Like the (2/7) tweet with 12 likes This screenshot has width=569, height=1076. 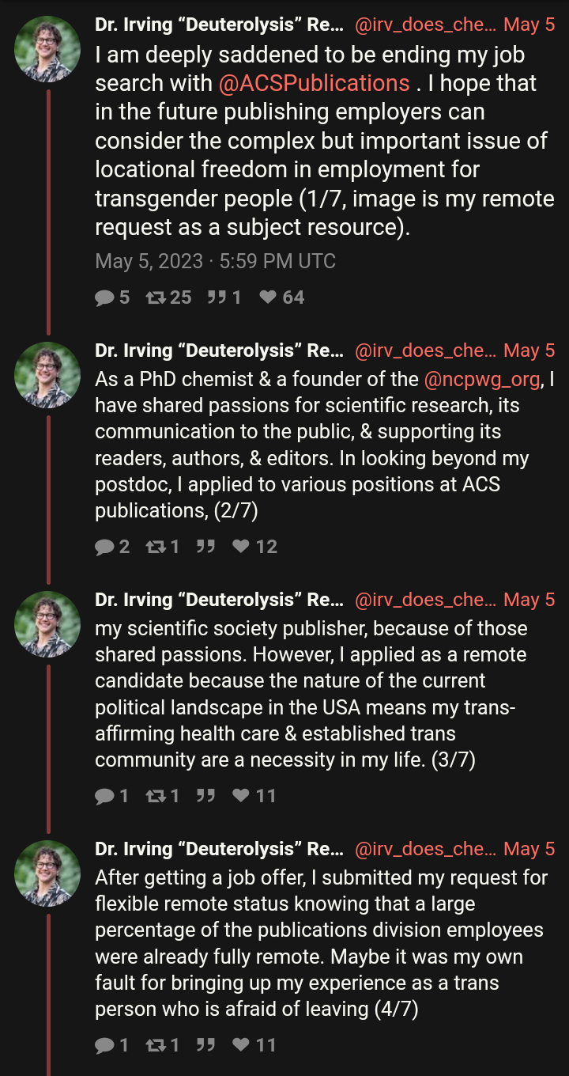point(241,547)
